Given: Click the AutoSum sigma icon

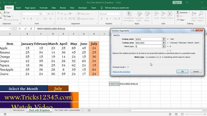Looking at the screenshot, I should (x=178, y=13).
